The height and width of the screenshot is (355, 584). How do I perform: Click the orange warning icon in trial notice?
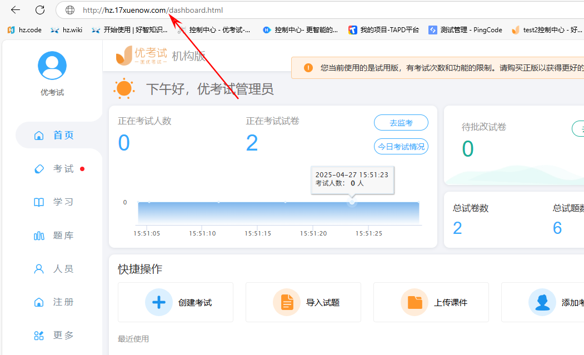(308, 68)
